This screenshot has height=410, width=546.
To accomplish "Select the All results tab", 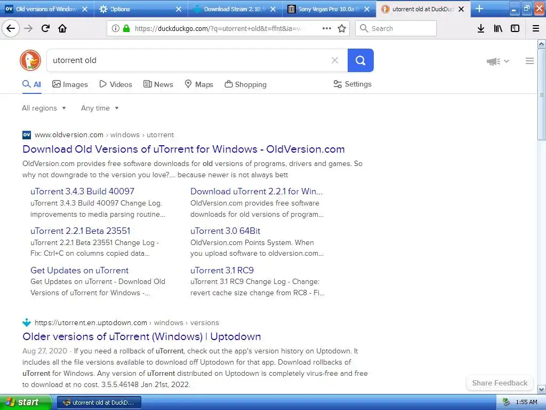I will pyautogui.click(x=31, y=84).
